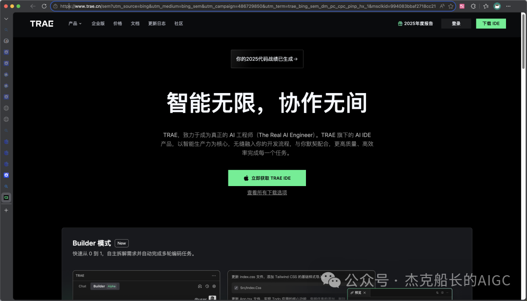This screenshot has height=301, width=527.
Task: Click the Builder 模式 heading
Action: pos(92,243)
